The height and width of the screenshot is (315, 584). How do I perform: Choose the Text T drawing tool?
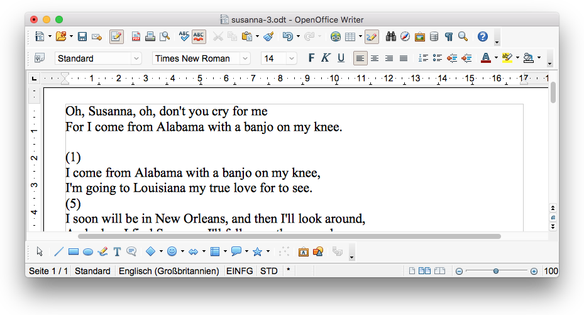[117, 251]
